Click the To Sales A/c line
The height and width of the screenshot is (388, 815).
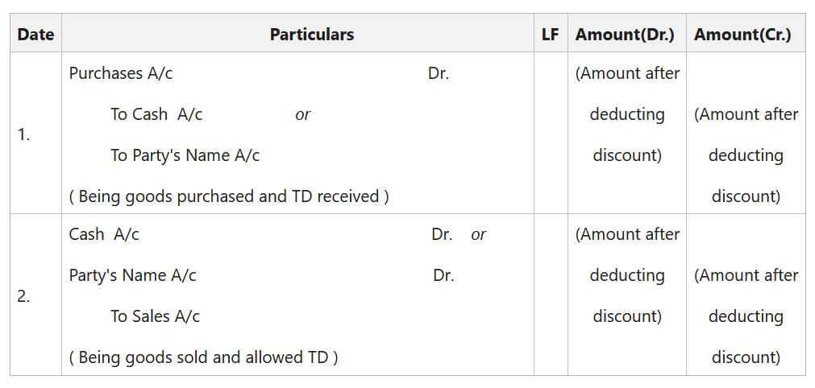pyautogui.click(x=155, y=316)
